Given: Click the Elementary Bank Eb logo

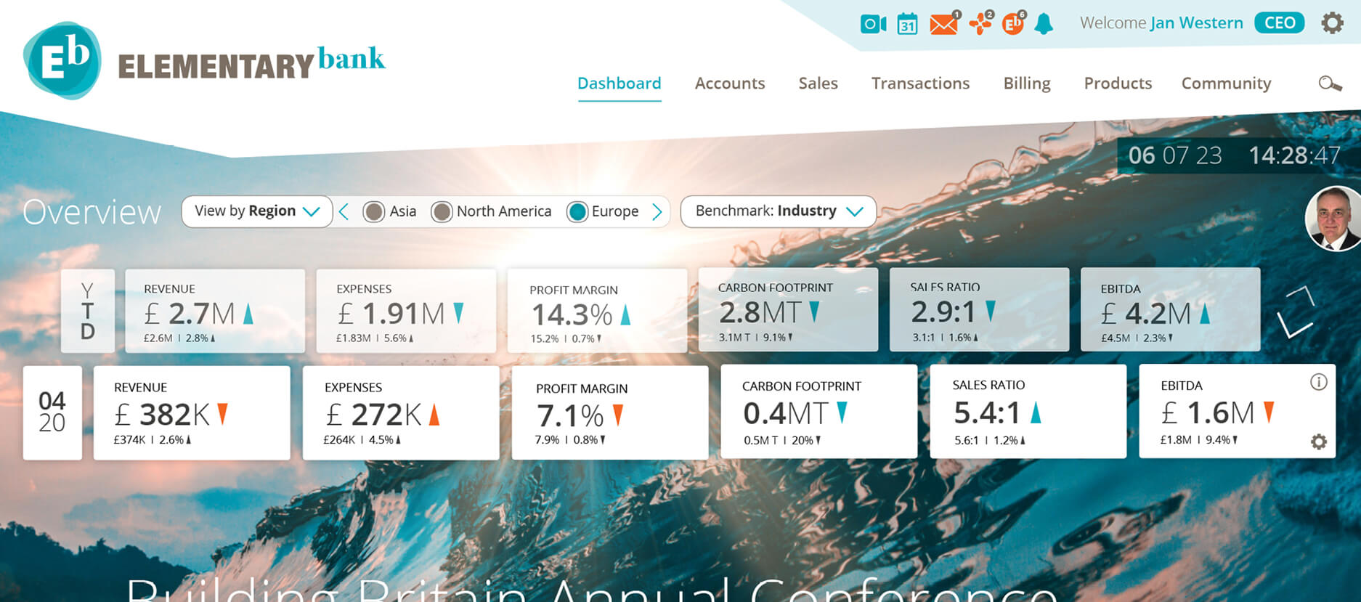Looking at the screenshot, I should coord(62,60).
